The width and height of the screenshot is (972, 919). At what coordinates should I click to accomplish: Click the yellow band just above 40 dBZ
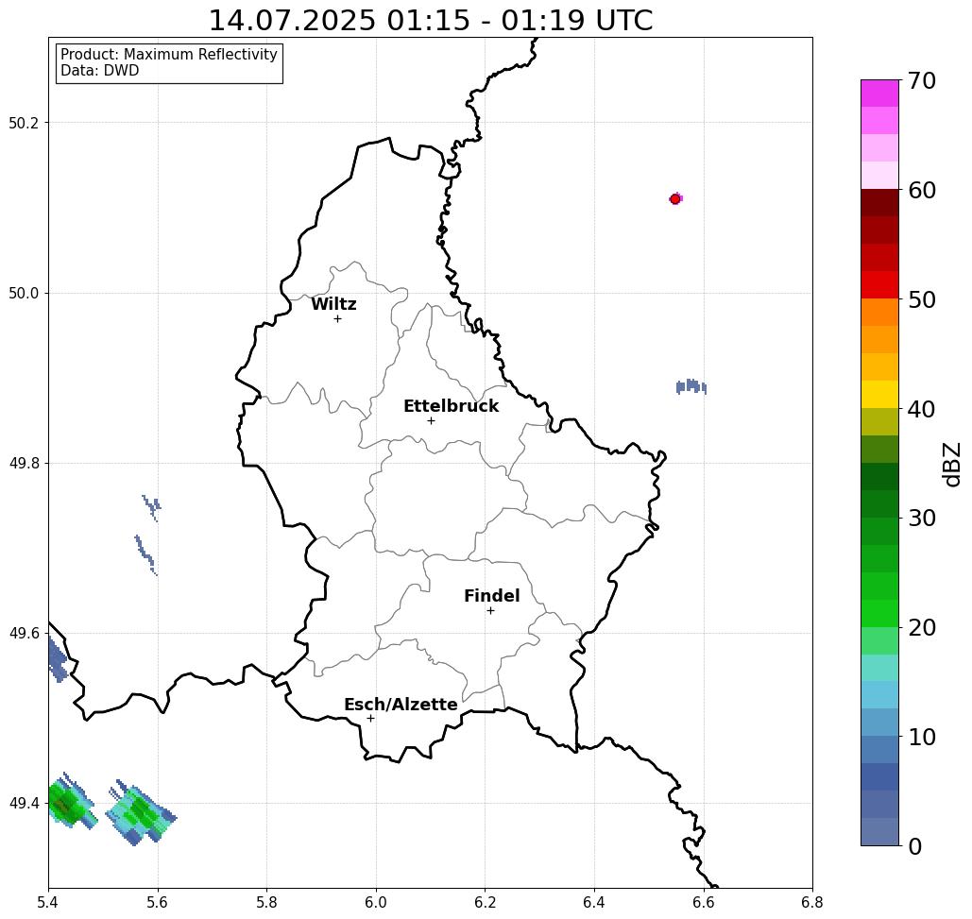[x=879, y=394]
